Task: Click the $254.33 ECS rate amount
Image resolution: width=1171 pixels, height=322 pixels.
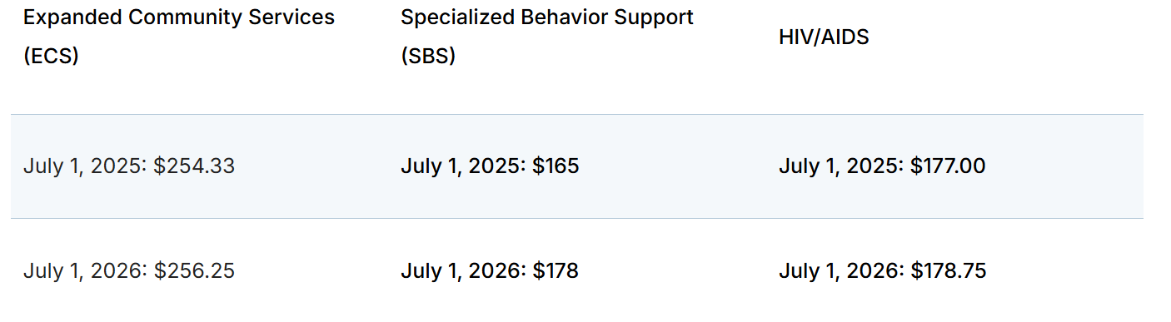Action: pos(194,166)
